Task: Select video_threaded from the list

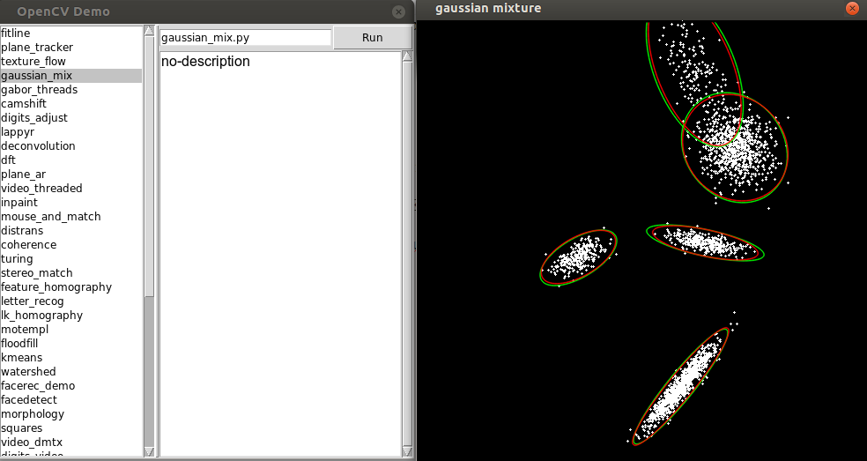Action: [41, 189]
